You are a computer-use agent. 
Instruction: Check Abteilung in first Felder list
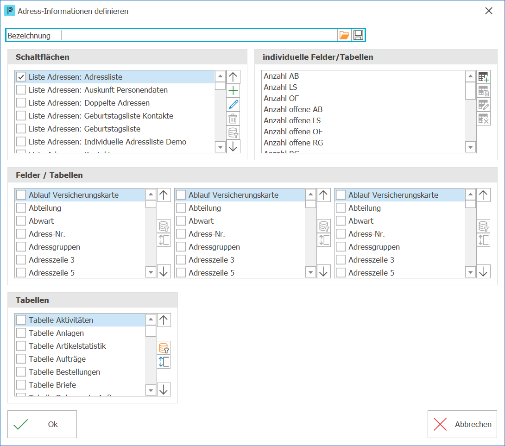click(21, 208)
